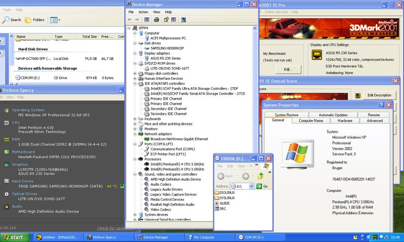Click the Edit Description button

click(x=379, y=95)
